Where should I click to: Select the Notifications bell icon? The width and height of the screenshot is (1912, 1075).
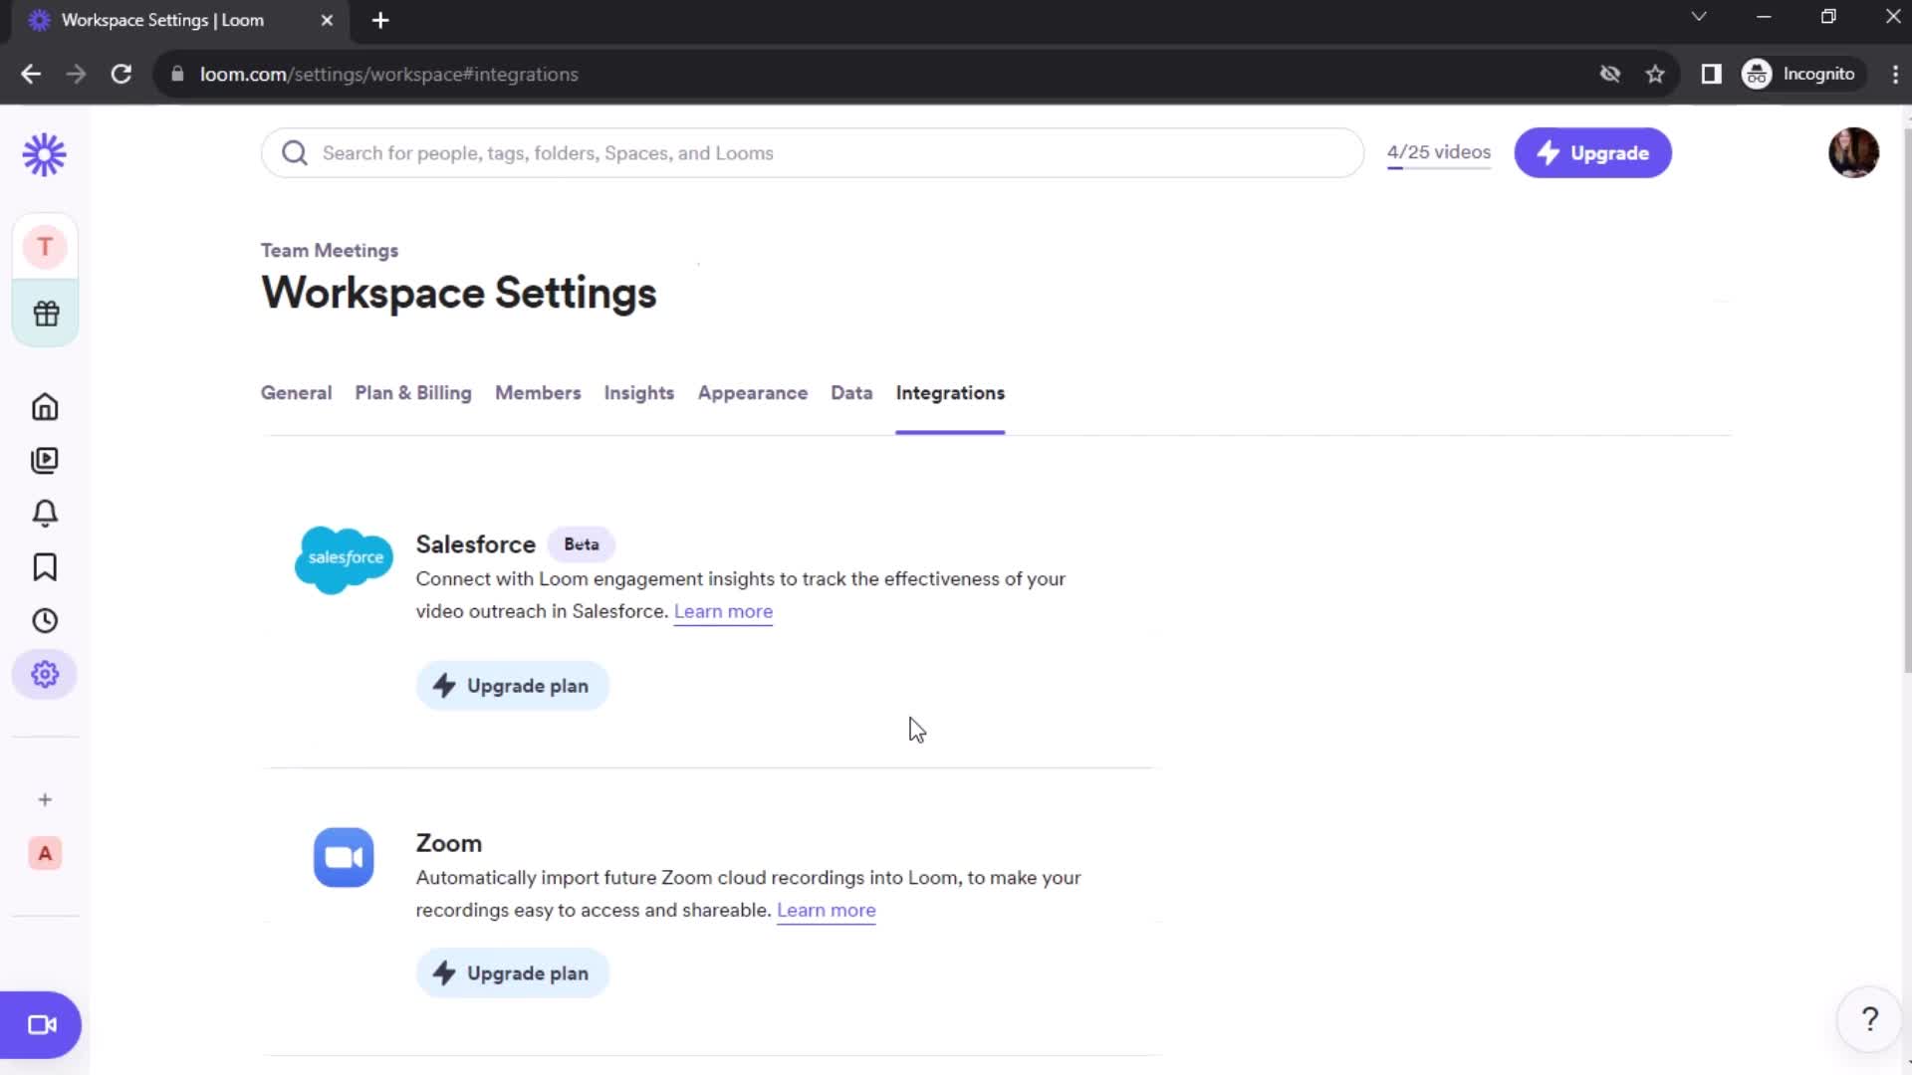point(45,514)
